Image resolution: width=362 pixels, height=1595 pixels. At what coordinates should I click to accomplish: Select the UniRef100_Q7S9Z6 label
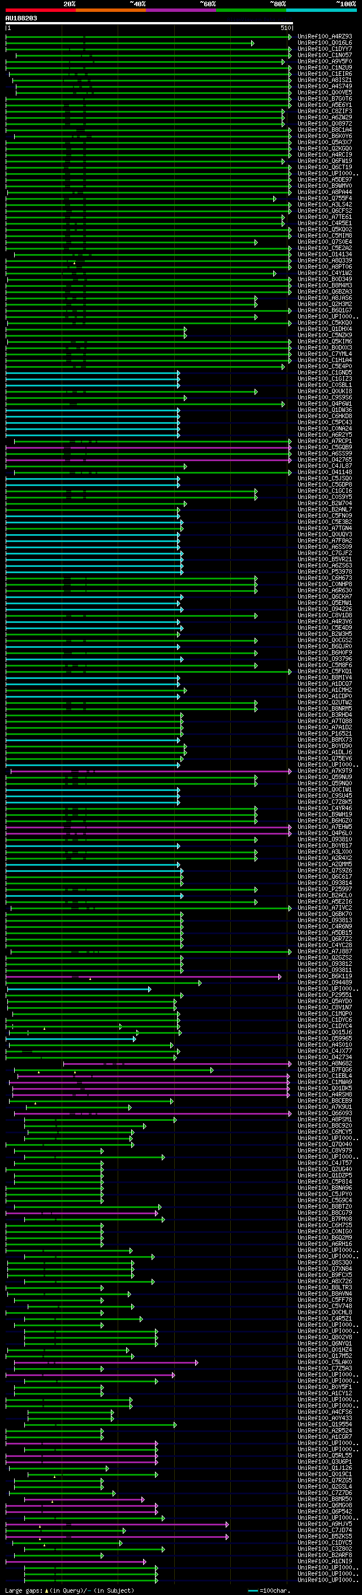(325, 871)
